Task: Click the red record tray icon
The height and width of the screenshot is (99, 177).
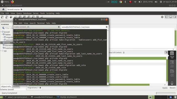Action: [130, 2]
